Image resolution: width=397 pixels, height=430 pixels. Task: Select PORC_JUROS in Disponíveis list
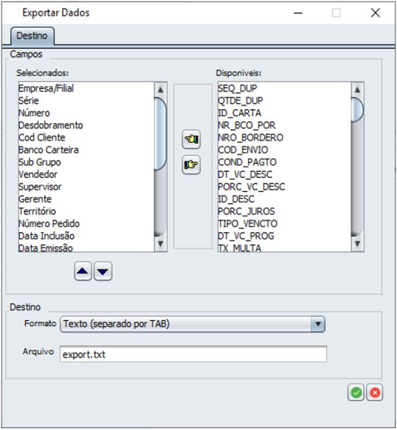coord(246,211)
